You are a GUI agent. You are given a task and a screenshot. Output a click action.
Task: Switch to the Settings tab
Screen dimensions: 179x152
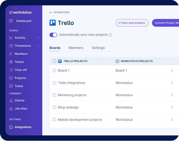[98, 48]
